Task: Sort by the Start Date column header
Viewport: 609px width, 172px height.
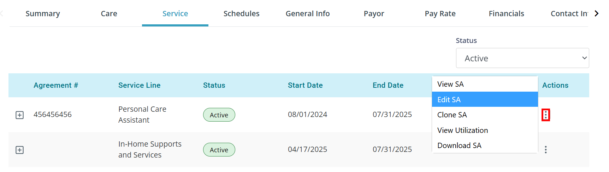Action: pyautogui.click(x=305, y=85)
